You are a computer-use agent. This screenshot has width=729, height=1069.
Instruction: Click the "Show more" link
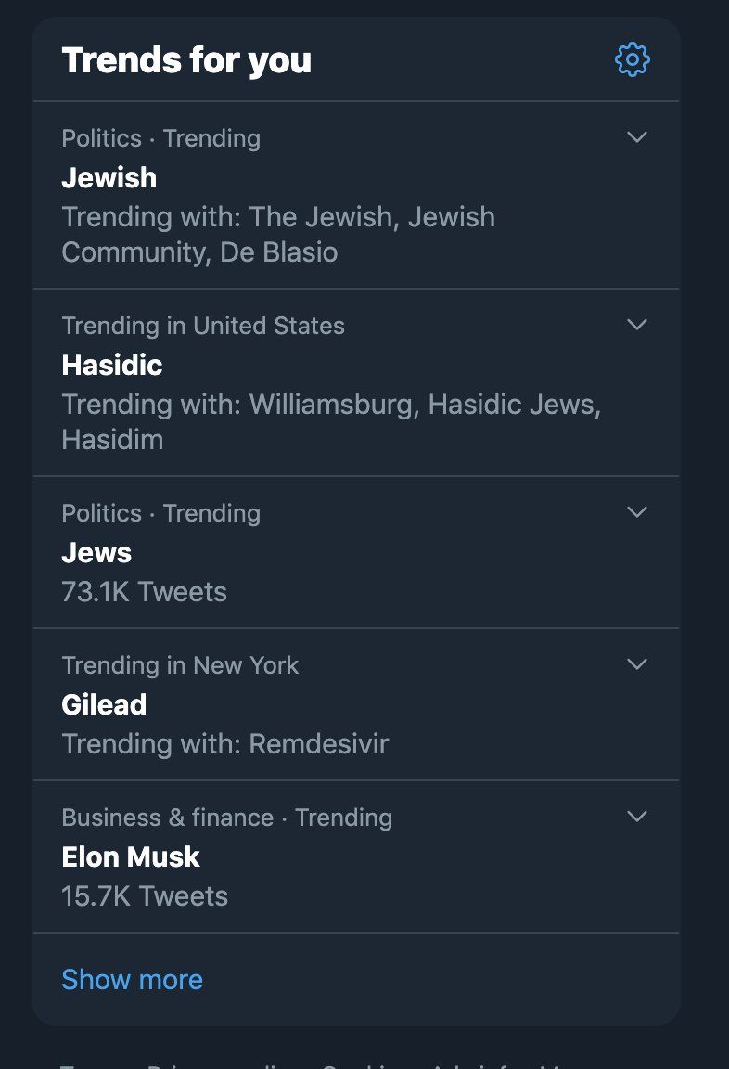(x=132, y=980)
